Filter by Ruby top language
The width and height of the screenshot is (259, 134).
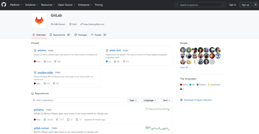(x=184, y=84)
